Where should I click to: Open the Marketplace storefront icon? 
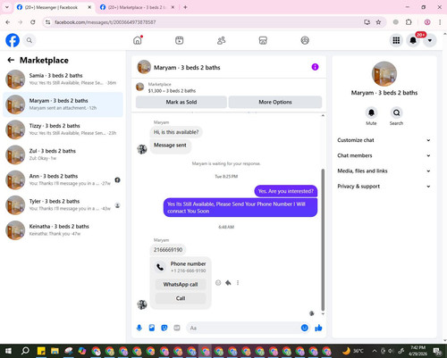(x=263, y=40)
